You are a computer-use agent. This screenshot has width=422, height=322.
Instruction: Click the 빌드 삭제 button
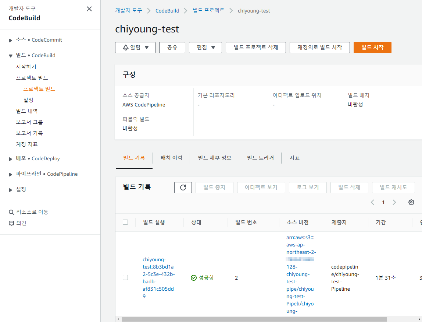point(349,188)
